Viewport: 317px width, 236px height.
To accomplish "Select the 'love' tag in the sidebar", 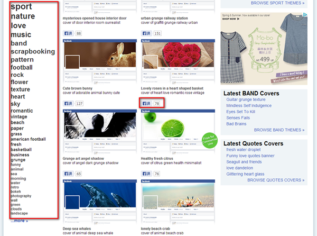I will click(x=18, y=25).
